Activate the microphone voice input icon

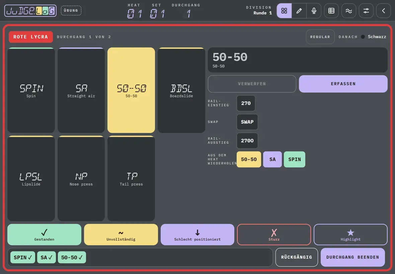(314, 11)
